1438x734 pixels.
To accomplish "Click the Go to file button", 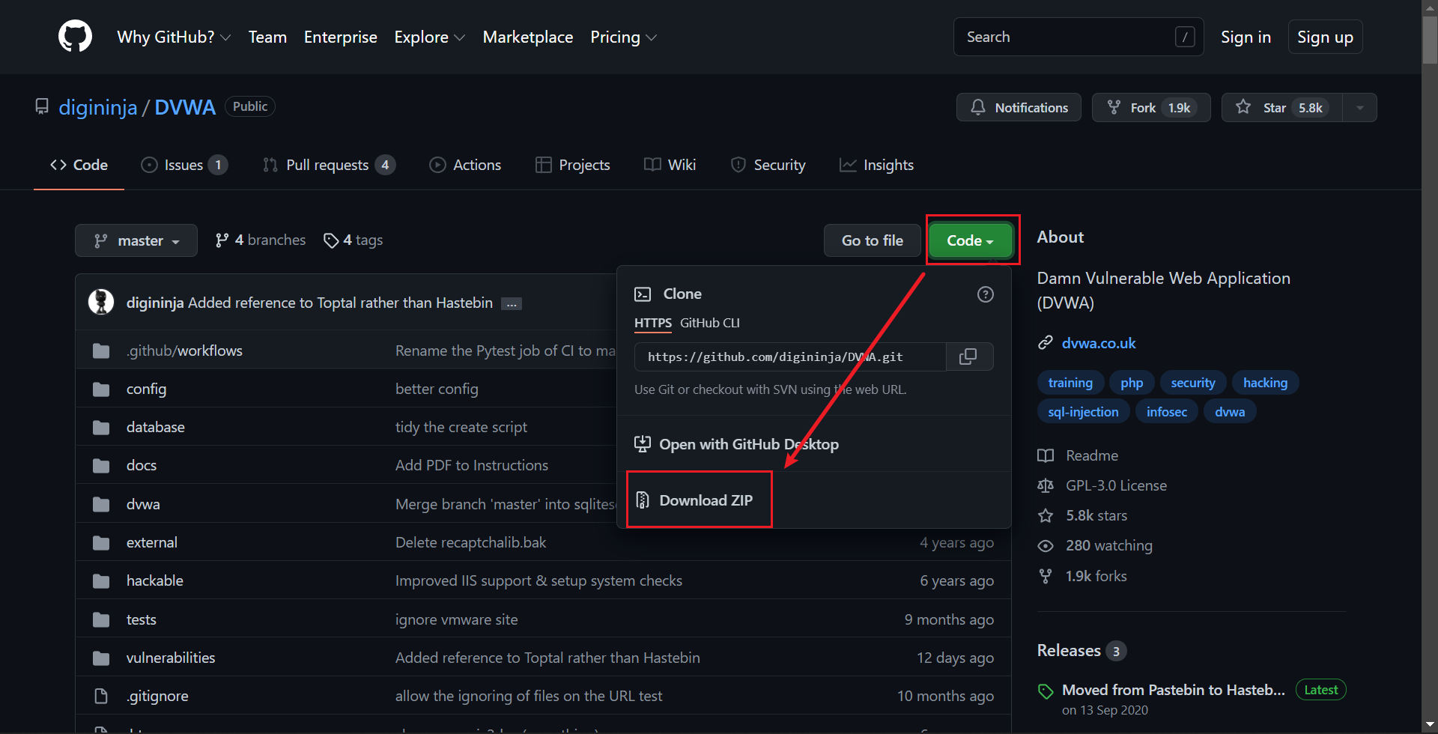I will pos(873,240).
